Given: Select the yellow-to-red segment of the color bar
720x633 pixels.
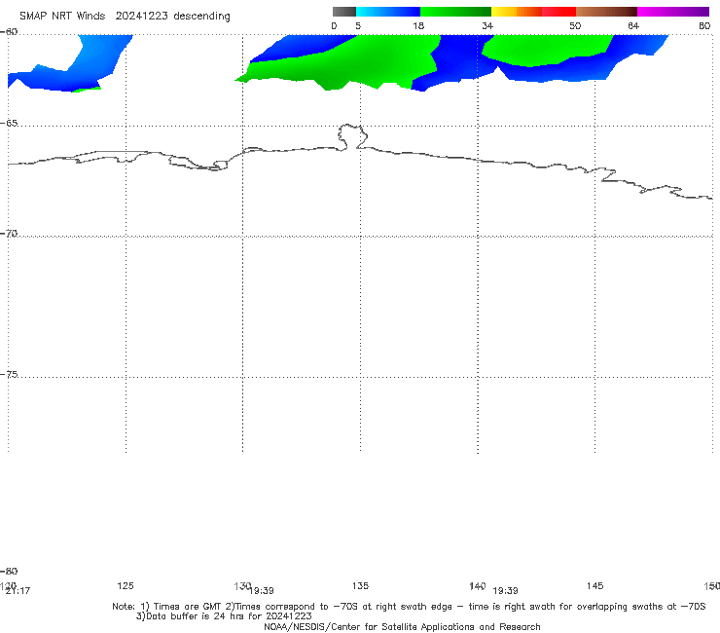Looking at the screenshot, I should pos(533,12).
